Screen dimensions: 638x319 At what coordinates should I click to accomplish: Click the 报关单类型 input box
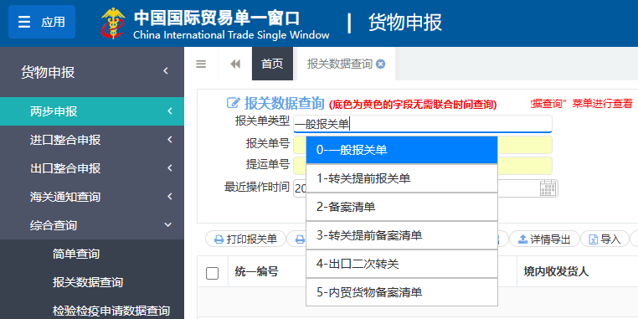tap(422, 124)
